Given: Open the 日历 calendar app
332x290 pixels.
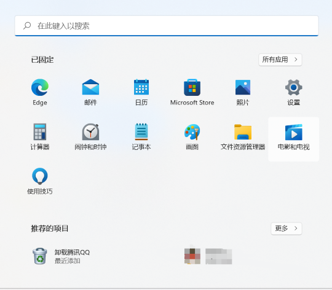Looking at the screenshot, I should [141, 92].
